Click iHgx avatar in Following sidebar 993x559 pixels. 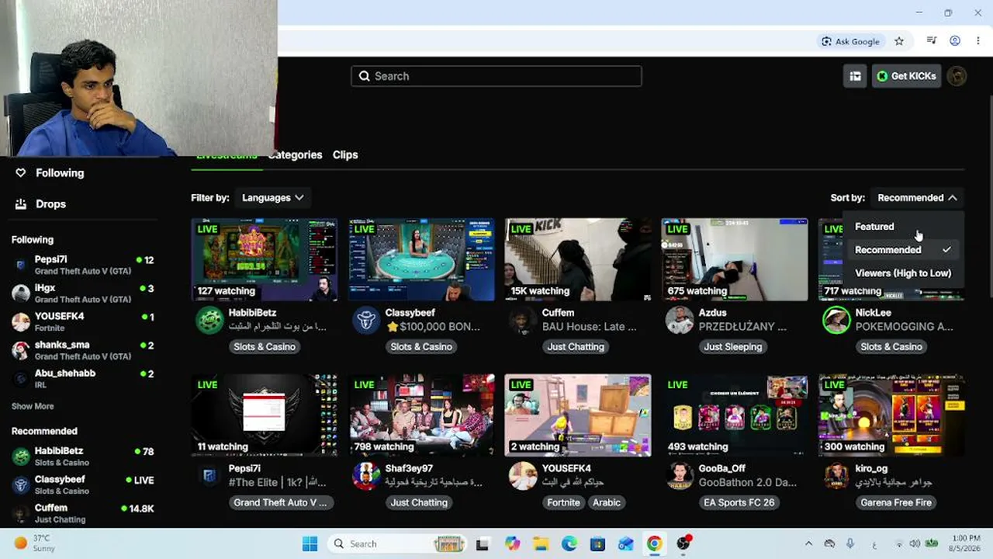pos(21,293)
